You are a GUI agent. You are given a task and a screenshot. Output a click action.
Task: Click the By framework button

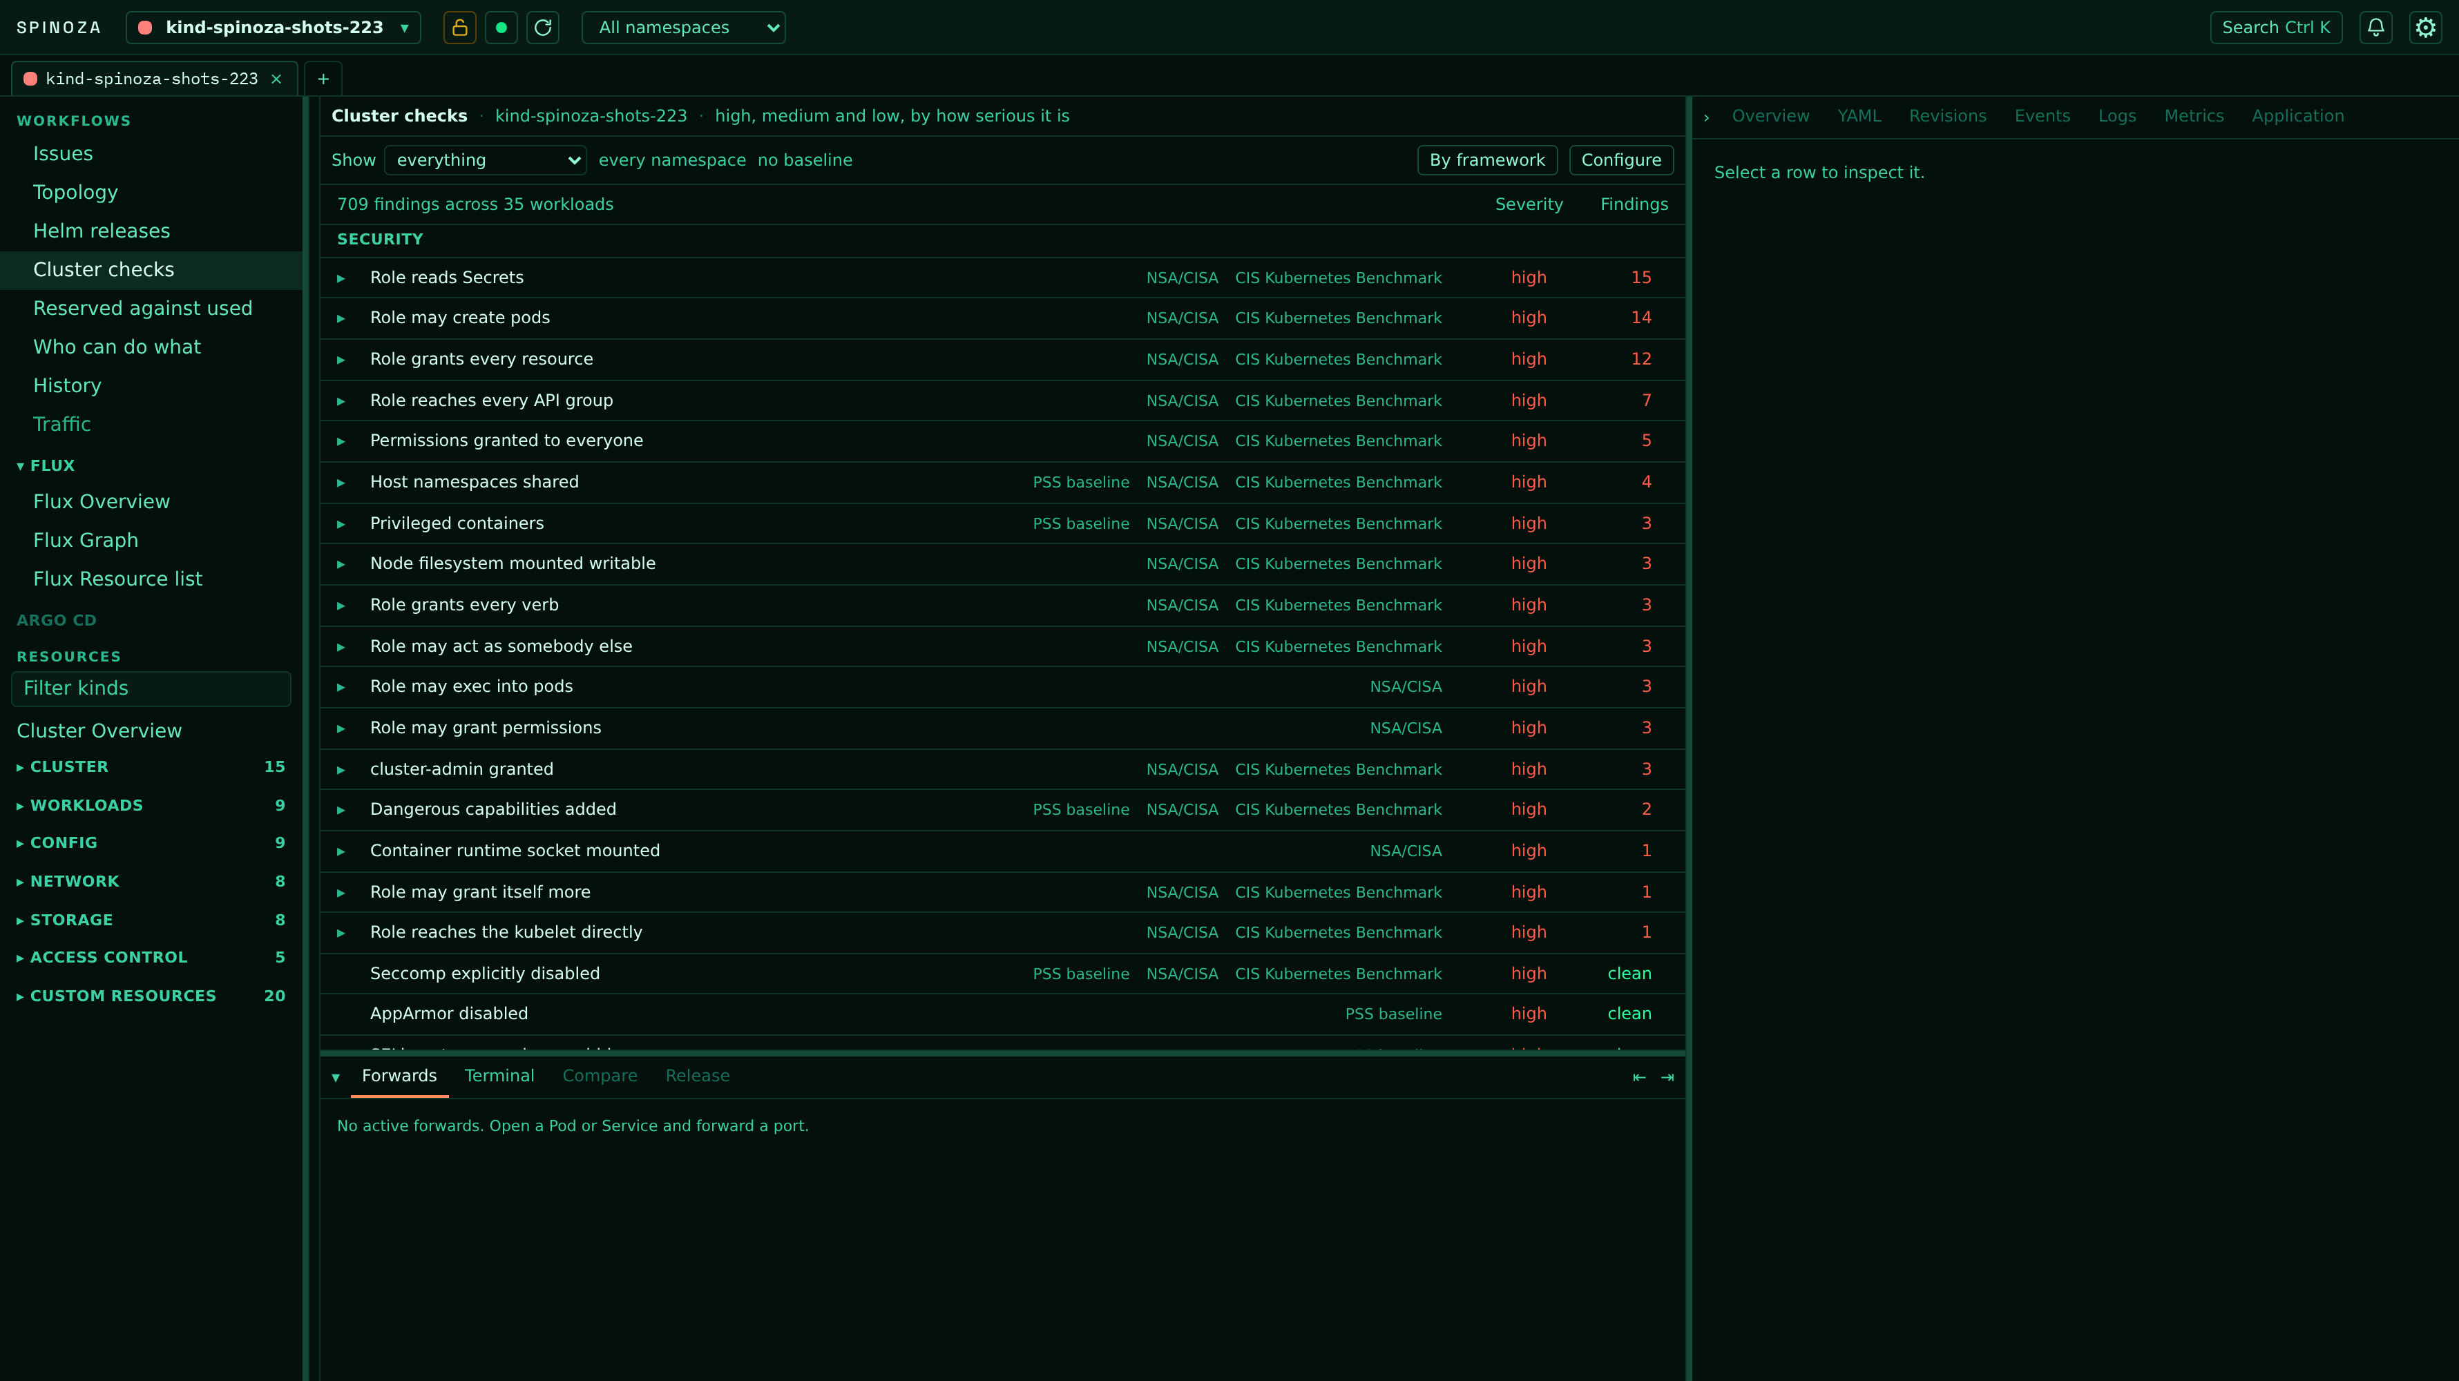coord(1487,160)
